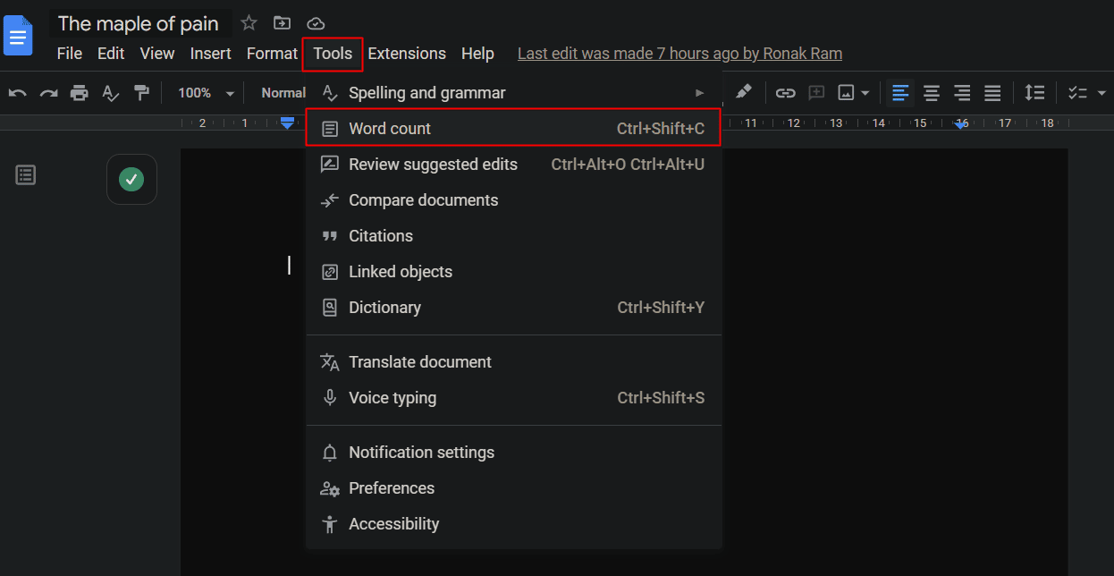Show the document outline icon

26,175
